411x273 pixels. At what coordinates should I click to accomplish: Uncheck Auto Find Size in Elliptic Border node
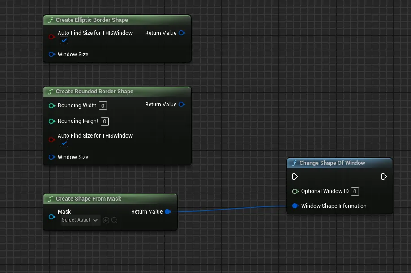click(64, 41)
